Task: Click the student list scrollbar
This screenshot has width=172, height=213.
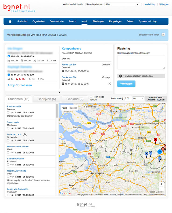Action: pyautogui.click(x=57, y=111)
